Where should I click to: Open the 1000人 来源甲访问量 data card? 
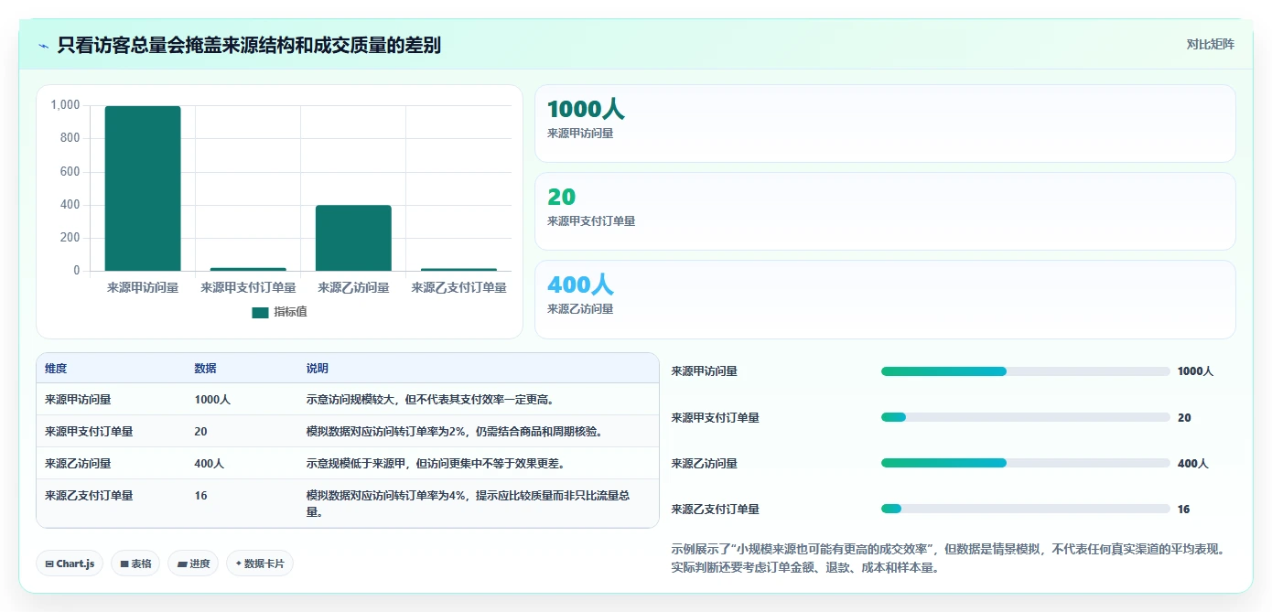885,123
